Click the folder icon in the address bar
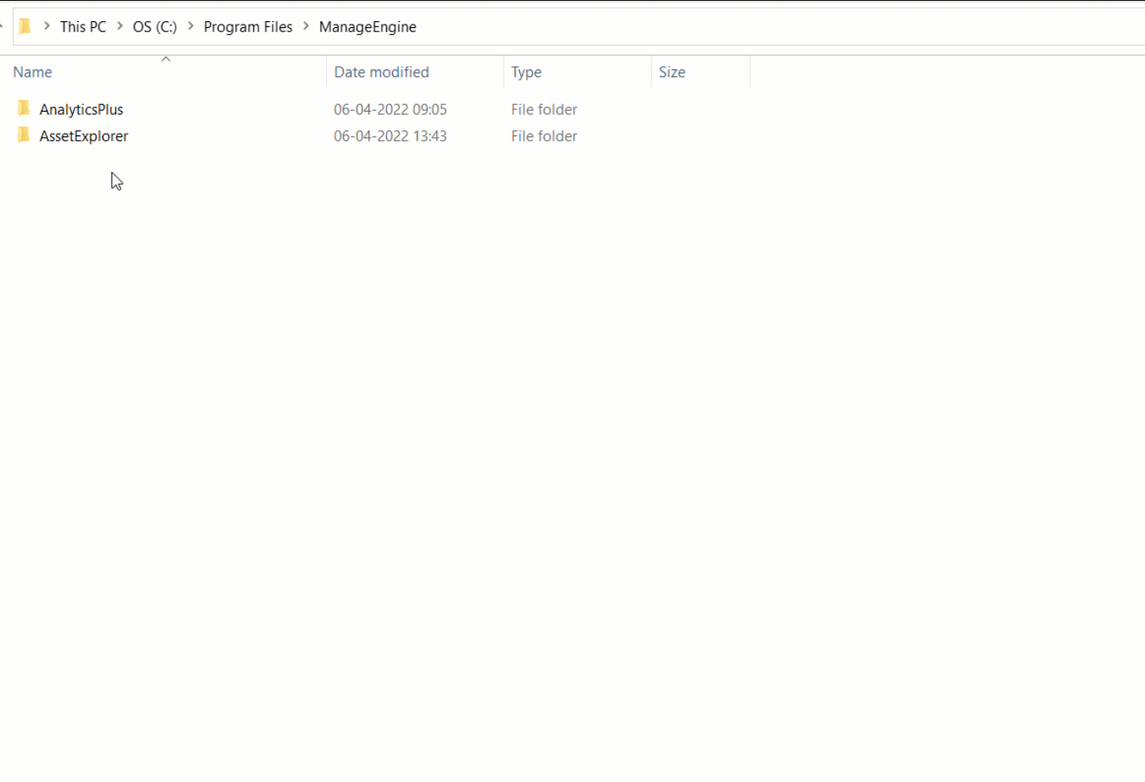Viewport: 1145px width, 782px height. 25,26
